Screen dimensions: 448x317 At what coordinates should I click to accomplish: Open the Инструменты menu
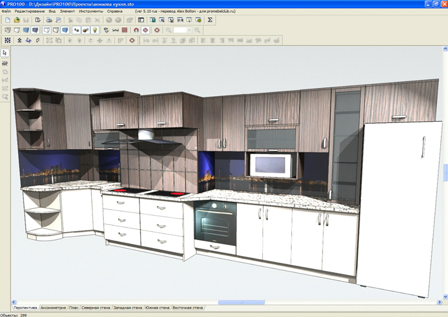tap(90, 11)
